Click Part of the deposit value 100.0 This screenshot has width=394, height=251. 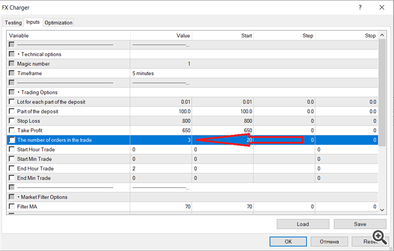184,111
